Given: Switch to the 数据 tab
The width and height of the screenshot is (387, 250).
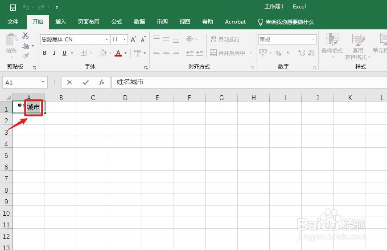Looking at the screenshot, I should 140,22.
